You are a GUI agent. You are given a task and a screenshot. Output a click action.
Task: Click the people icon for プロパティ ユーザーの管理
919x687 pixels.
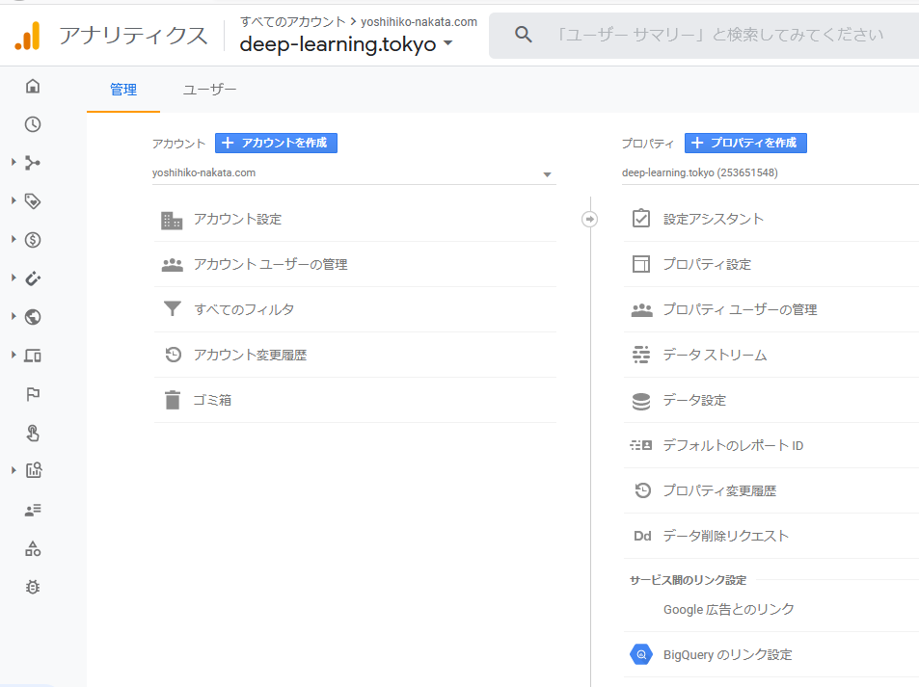point(642,310)
